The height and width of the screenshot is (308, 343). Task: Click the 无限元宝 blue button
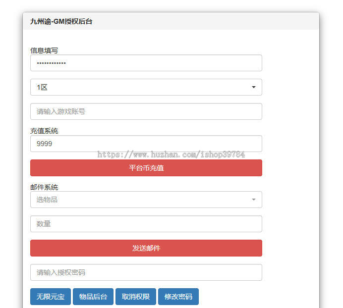51,297
